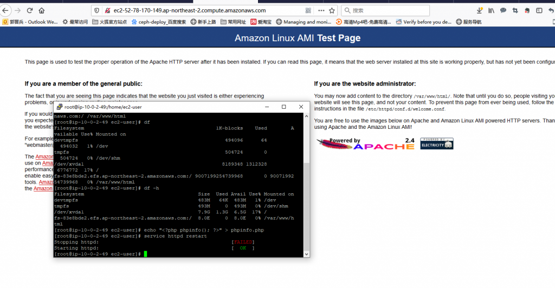Click the red extension icon
Viewport: 555px width, 288px height.
(527, 11)
